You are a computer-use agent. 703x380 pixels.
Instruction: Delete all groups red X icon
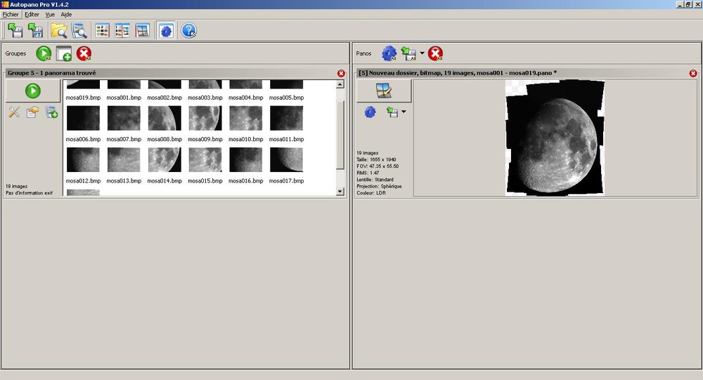[84, 53]
